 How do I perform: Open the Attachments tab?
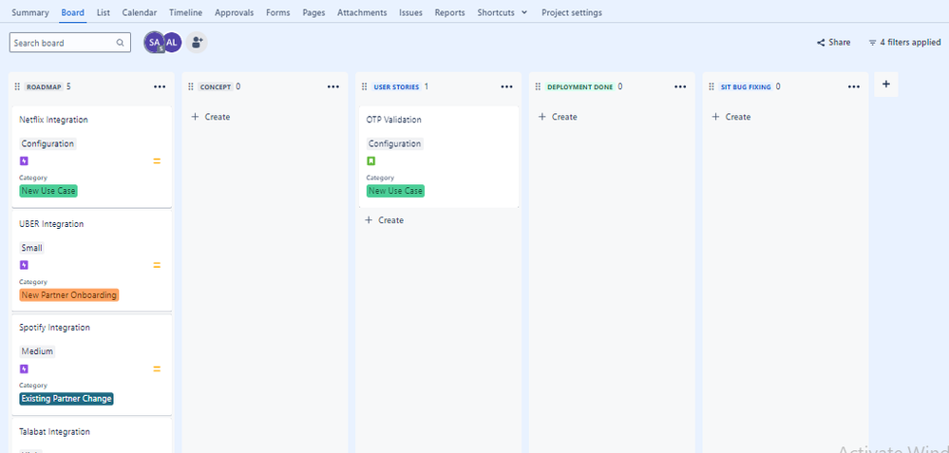pyautogui.click(x=362, y=12)
